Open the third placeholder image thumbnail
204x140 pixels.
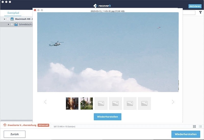click(x=130, y=104)
